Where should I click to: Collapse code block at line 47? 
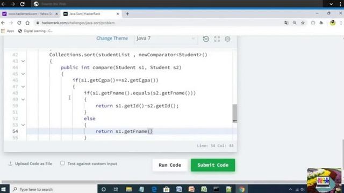pos(23,87)
